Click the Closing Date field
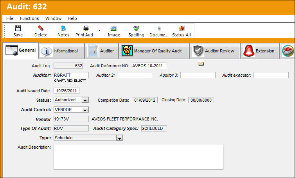The height and width of the screenshot is (178, 295). pos(201,100)
